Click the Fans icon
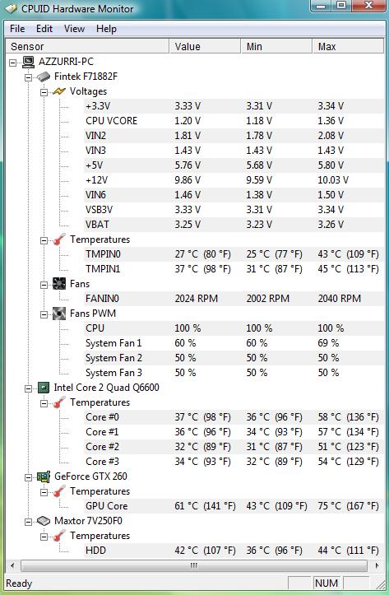The image size is (389, 595). 59,284
